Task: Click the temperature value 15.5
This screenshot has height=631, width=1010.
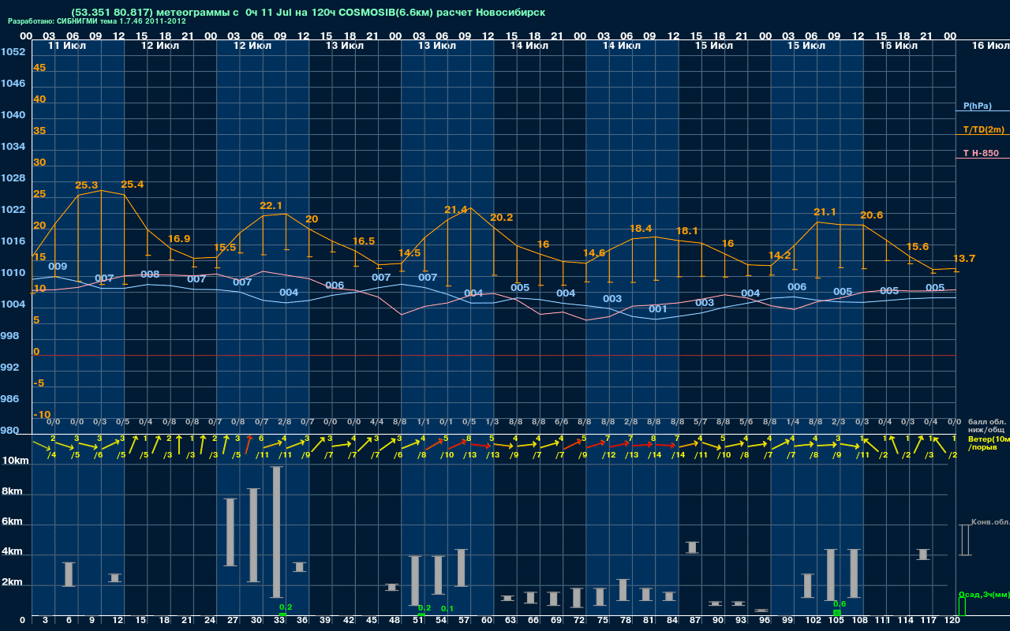Action: [225, 248]
